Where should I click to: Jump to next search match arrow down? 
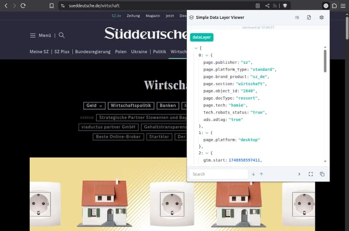tap(253, 174)
